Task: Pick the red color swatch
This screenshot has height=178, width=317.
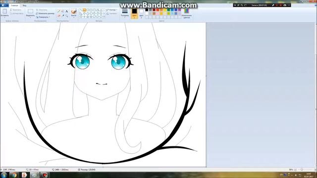Action: coord(158,10)
